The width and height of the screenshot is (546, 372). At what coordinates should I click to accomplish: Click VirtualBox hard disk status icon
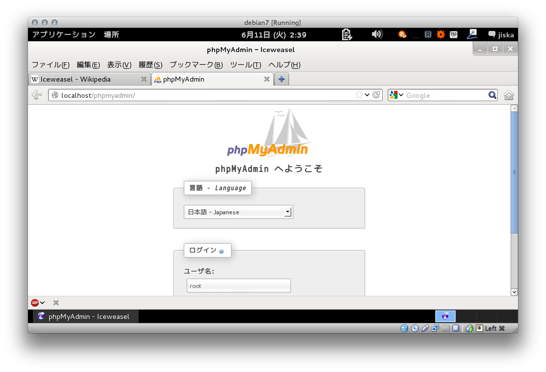point(404,328)
